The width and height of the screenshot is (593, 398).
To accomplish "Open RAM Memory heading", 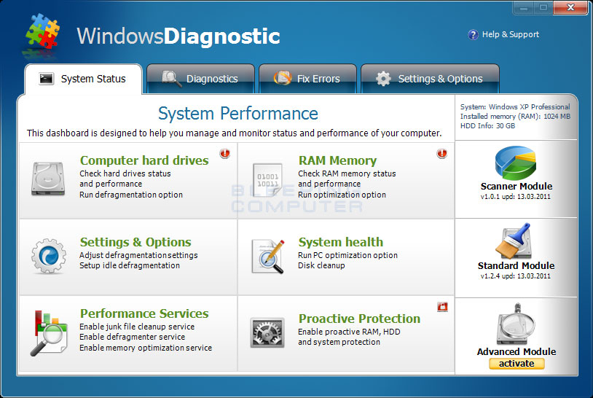I will click(x=337, y=160).
